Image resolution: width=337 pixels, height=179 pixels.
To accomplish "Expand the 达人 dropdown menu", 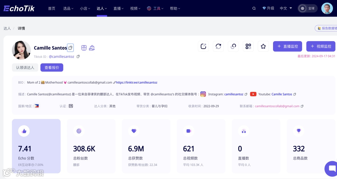I will click(102, 8).
